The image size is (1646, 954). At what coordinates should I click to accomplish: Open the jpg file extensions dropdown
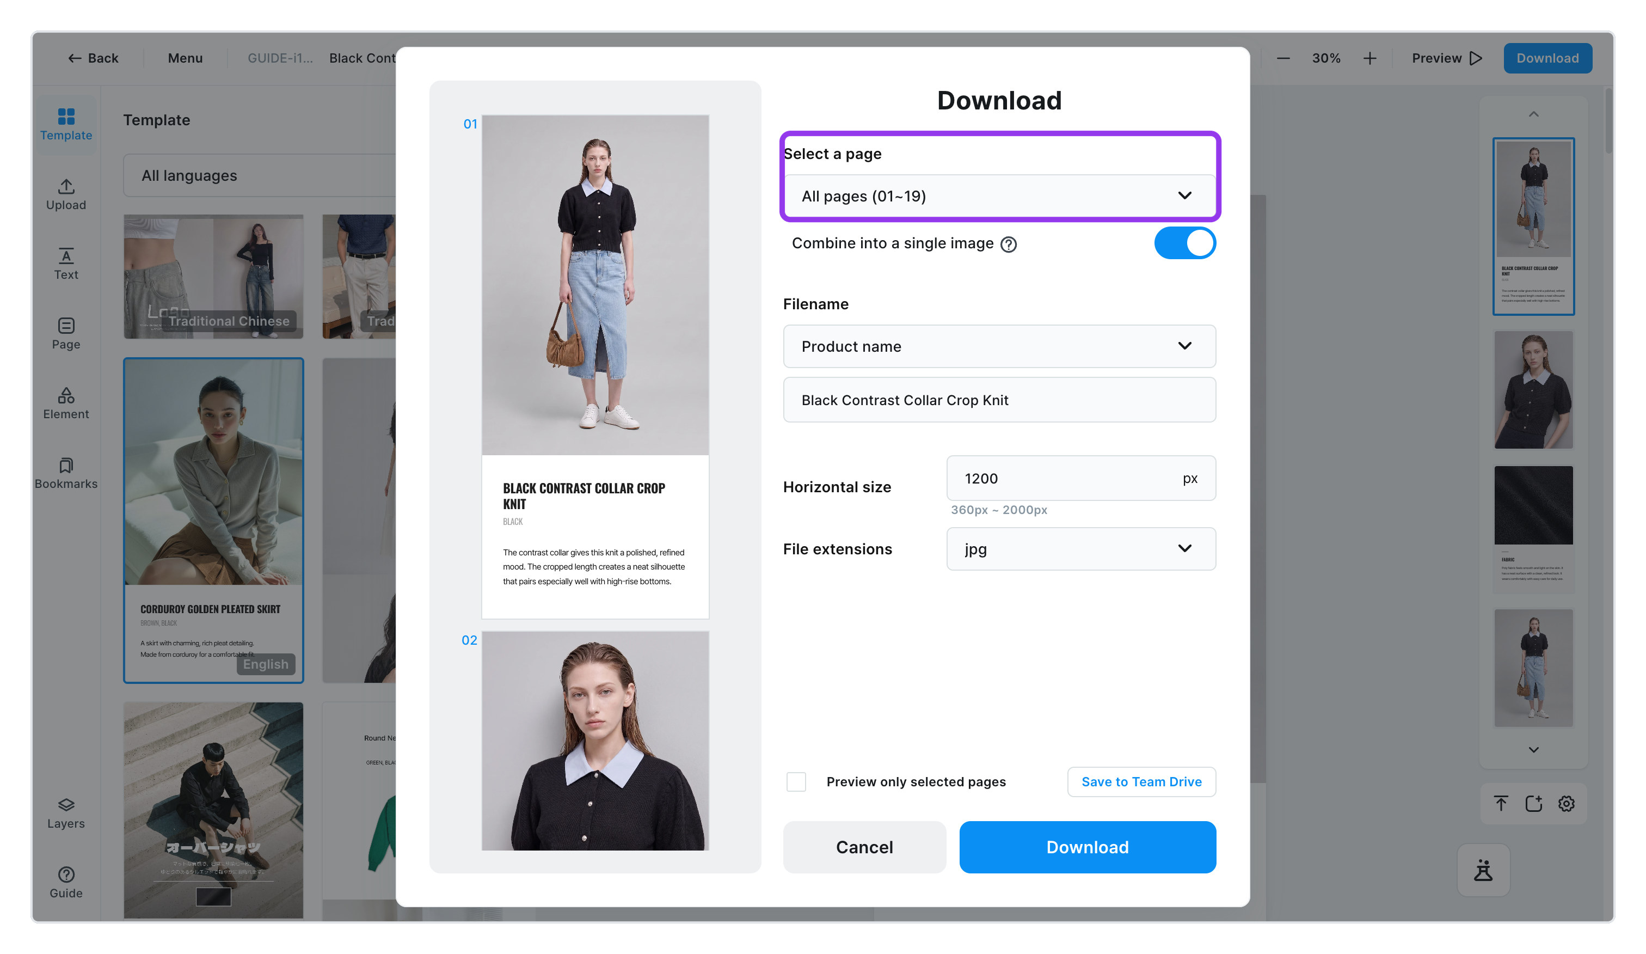[1080, 549]
